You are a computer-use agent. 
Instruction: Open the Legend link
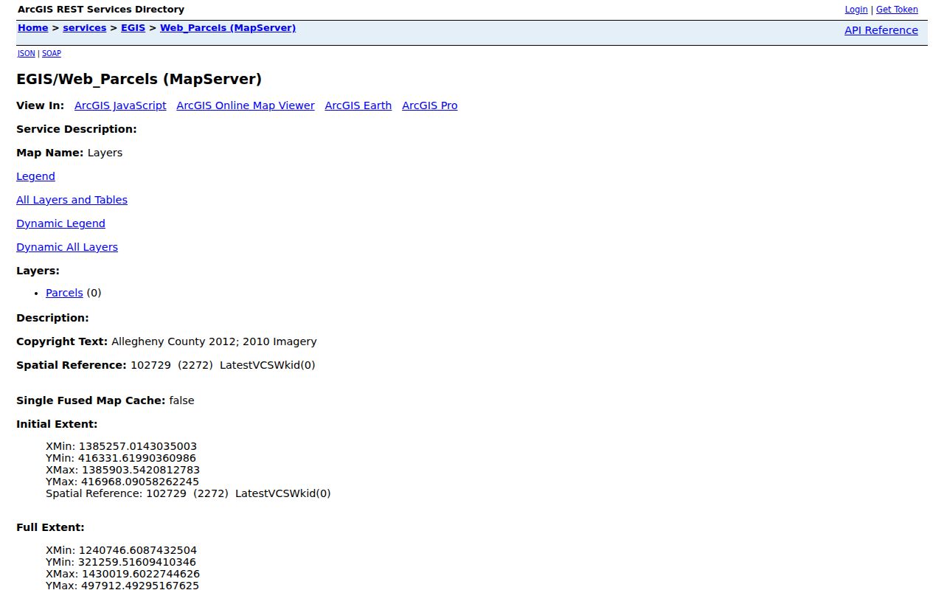35,176
